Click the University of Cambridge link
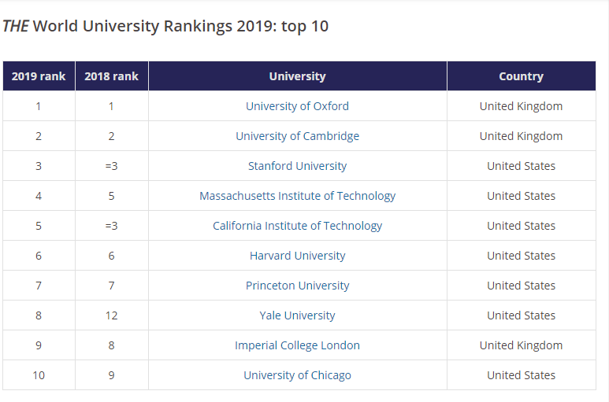 click(x=297, y=136)
